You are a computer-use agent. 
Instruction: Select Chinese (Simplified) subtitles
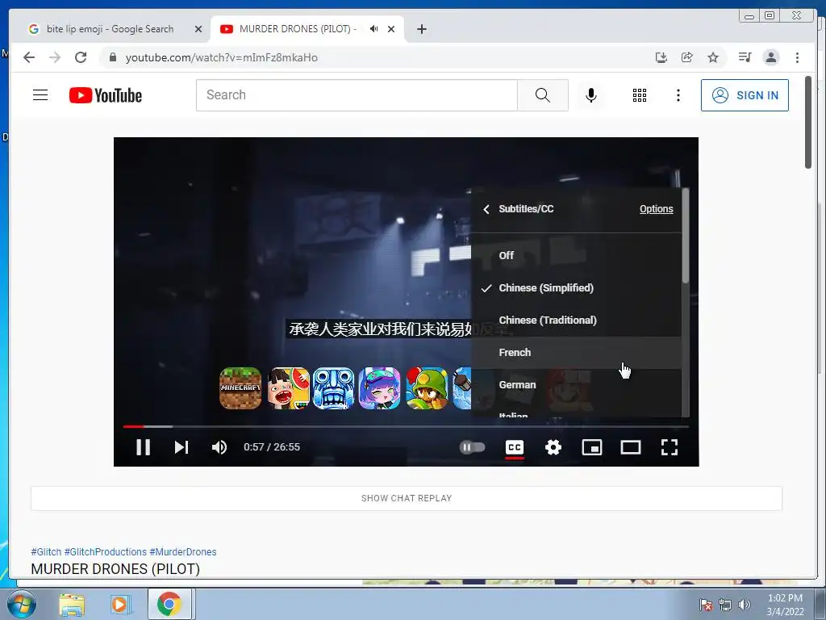point(576,288)
